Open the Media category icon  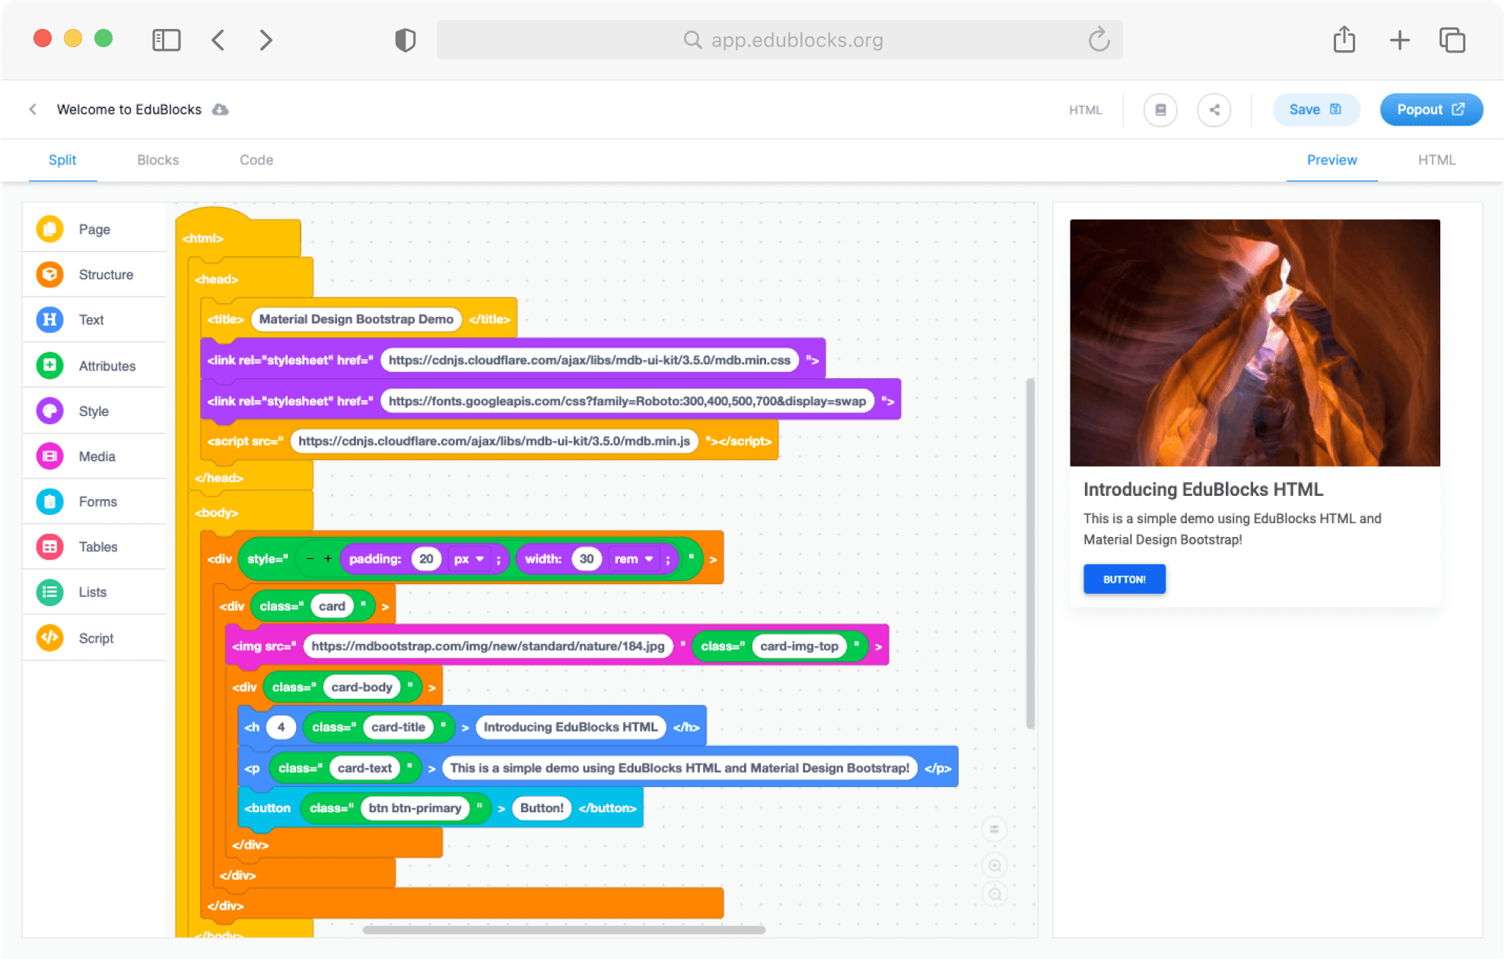(50, 456)
